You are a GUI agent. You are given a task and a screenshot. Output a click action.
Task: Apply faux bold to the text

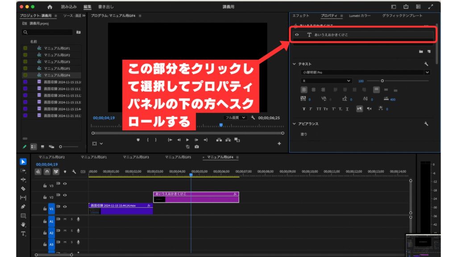click(303, 109)
